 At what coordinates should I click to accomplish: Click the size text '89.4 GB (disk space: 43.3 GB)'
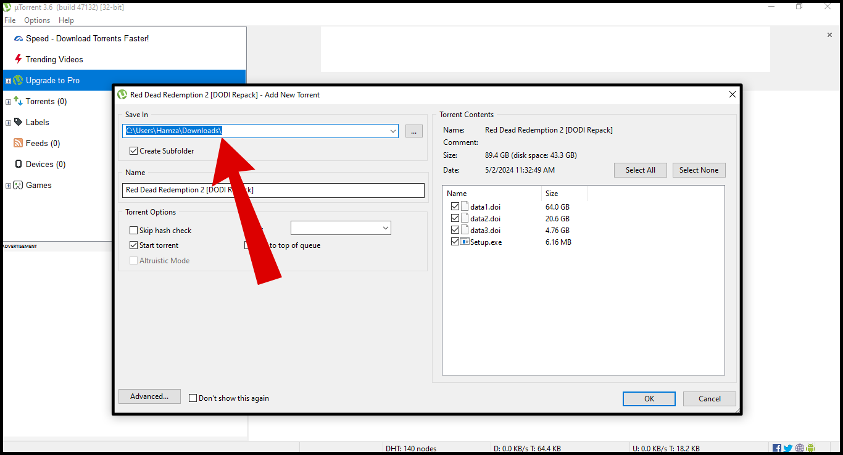[531, 155]
